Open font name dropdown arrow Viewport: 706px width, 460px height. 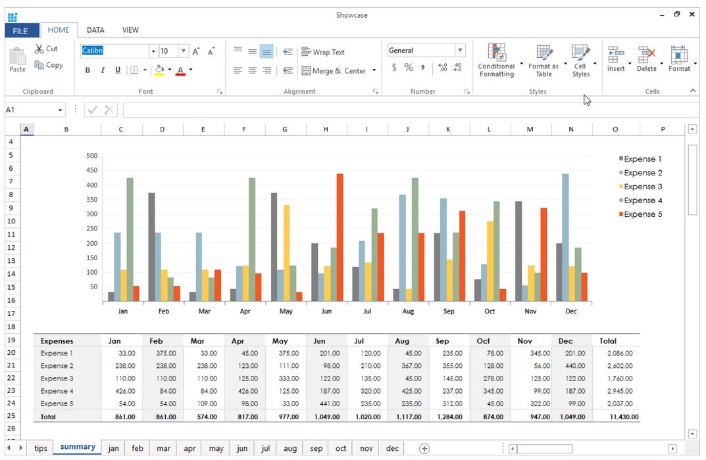pyautogui.click(x=153, y=51)
